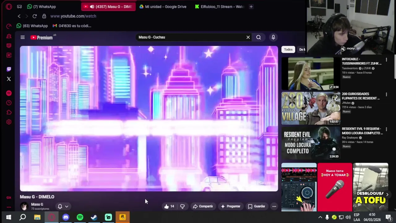Image resolution: width=396 pixels, height=223 pixels.
Task: Open Windows Start menu
Action: pos(9,217)
